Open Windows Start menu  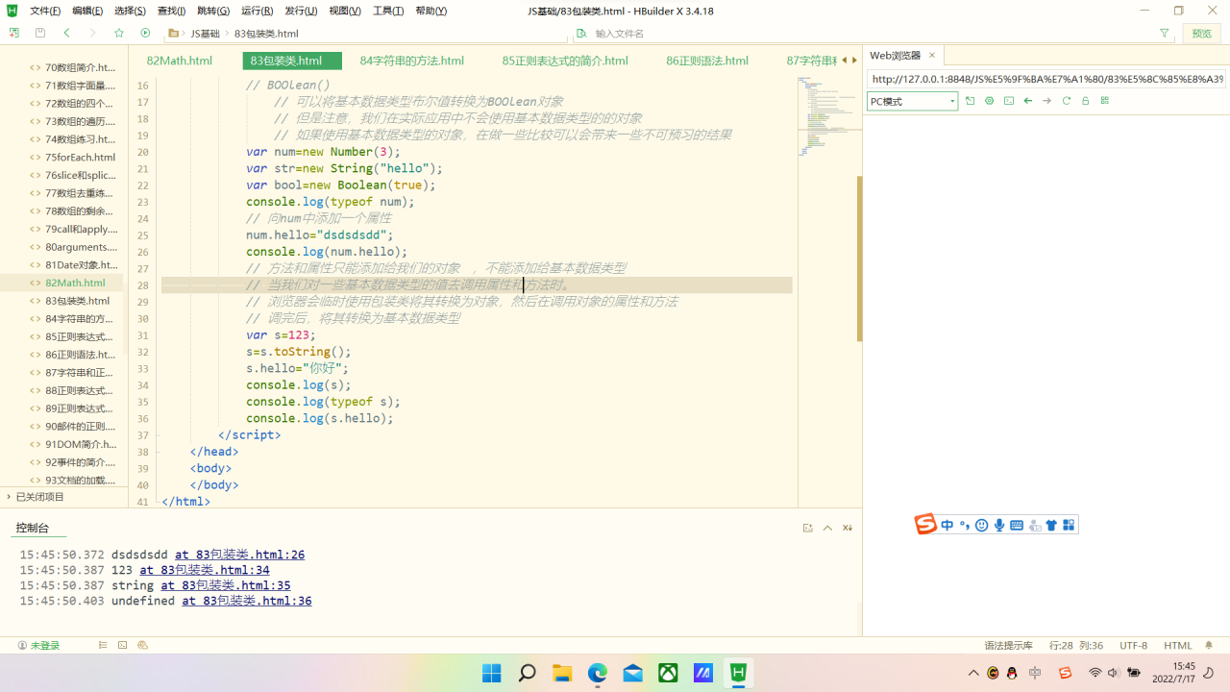tap(492, 673)
